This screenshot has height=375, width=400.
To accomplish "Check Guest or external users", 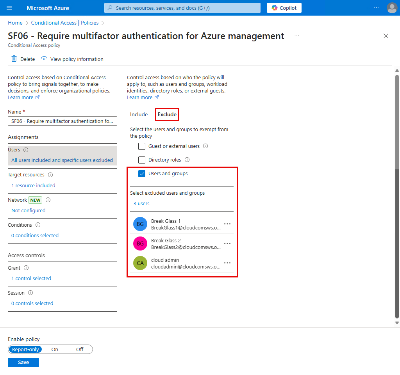I will pyautogui.click(x=141, y=146).
